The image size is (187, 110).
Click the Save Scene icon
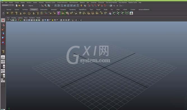pyautogui.click(x=23, y=6)
